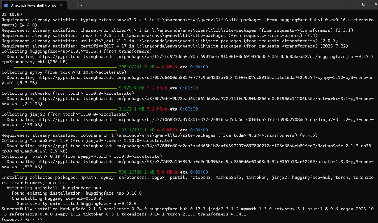Click the charset-normalizer requirement line

(x=177, y=30)
